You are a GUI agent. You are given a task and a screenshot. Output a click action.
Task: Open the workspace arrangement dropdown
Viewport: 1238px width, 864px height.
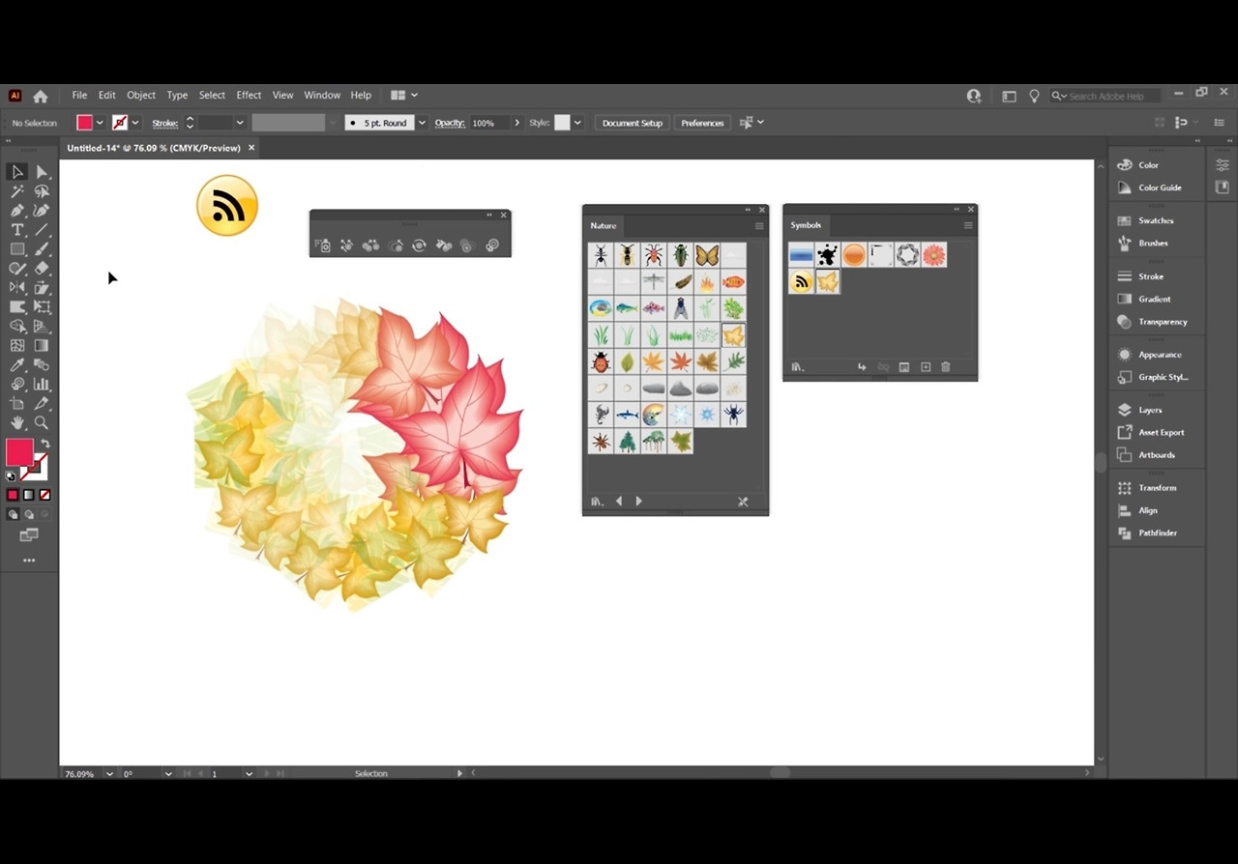(403, 95)
